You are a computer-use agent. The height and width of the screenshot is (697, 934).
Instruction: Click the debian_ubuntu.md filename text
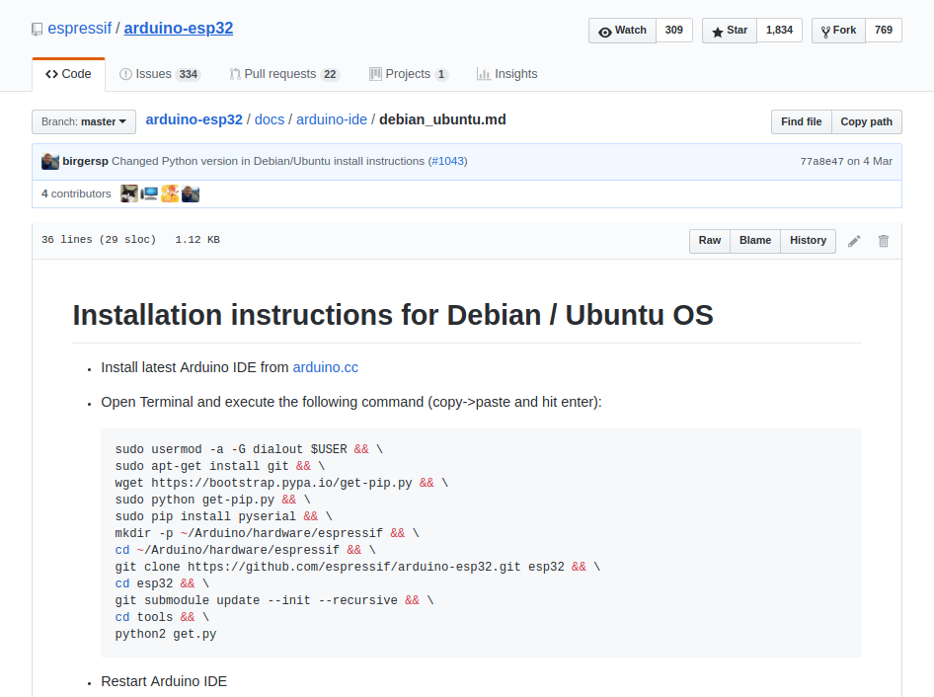click(442, 119)
